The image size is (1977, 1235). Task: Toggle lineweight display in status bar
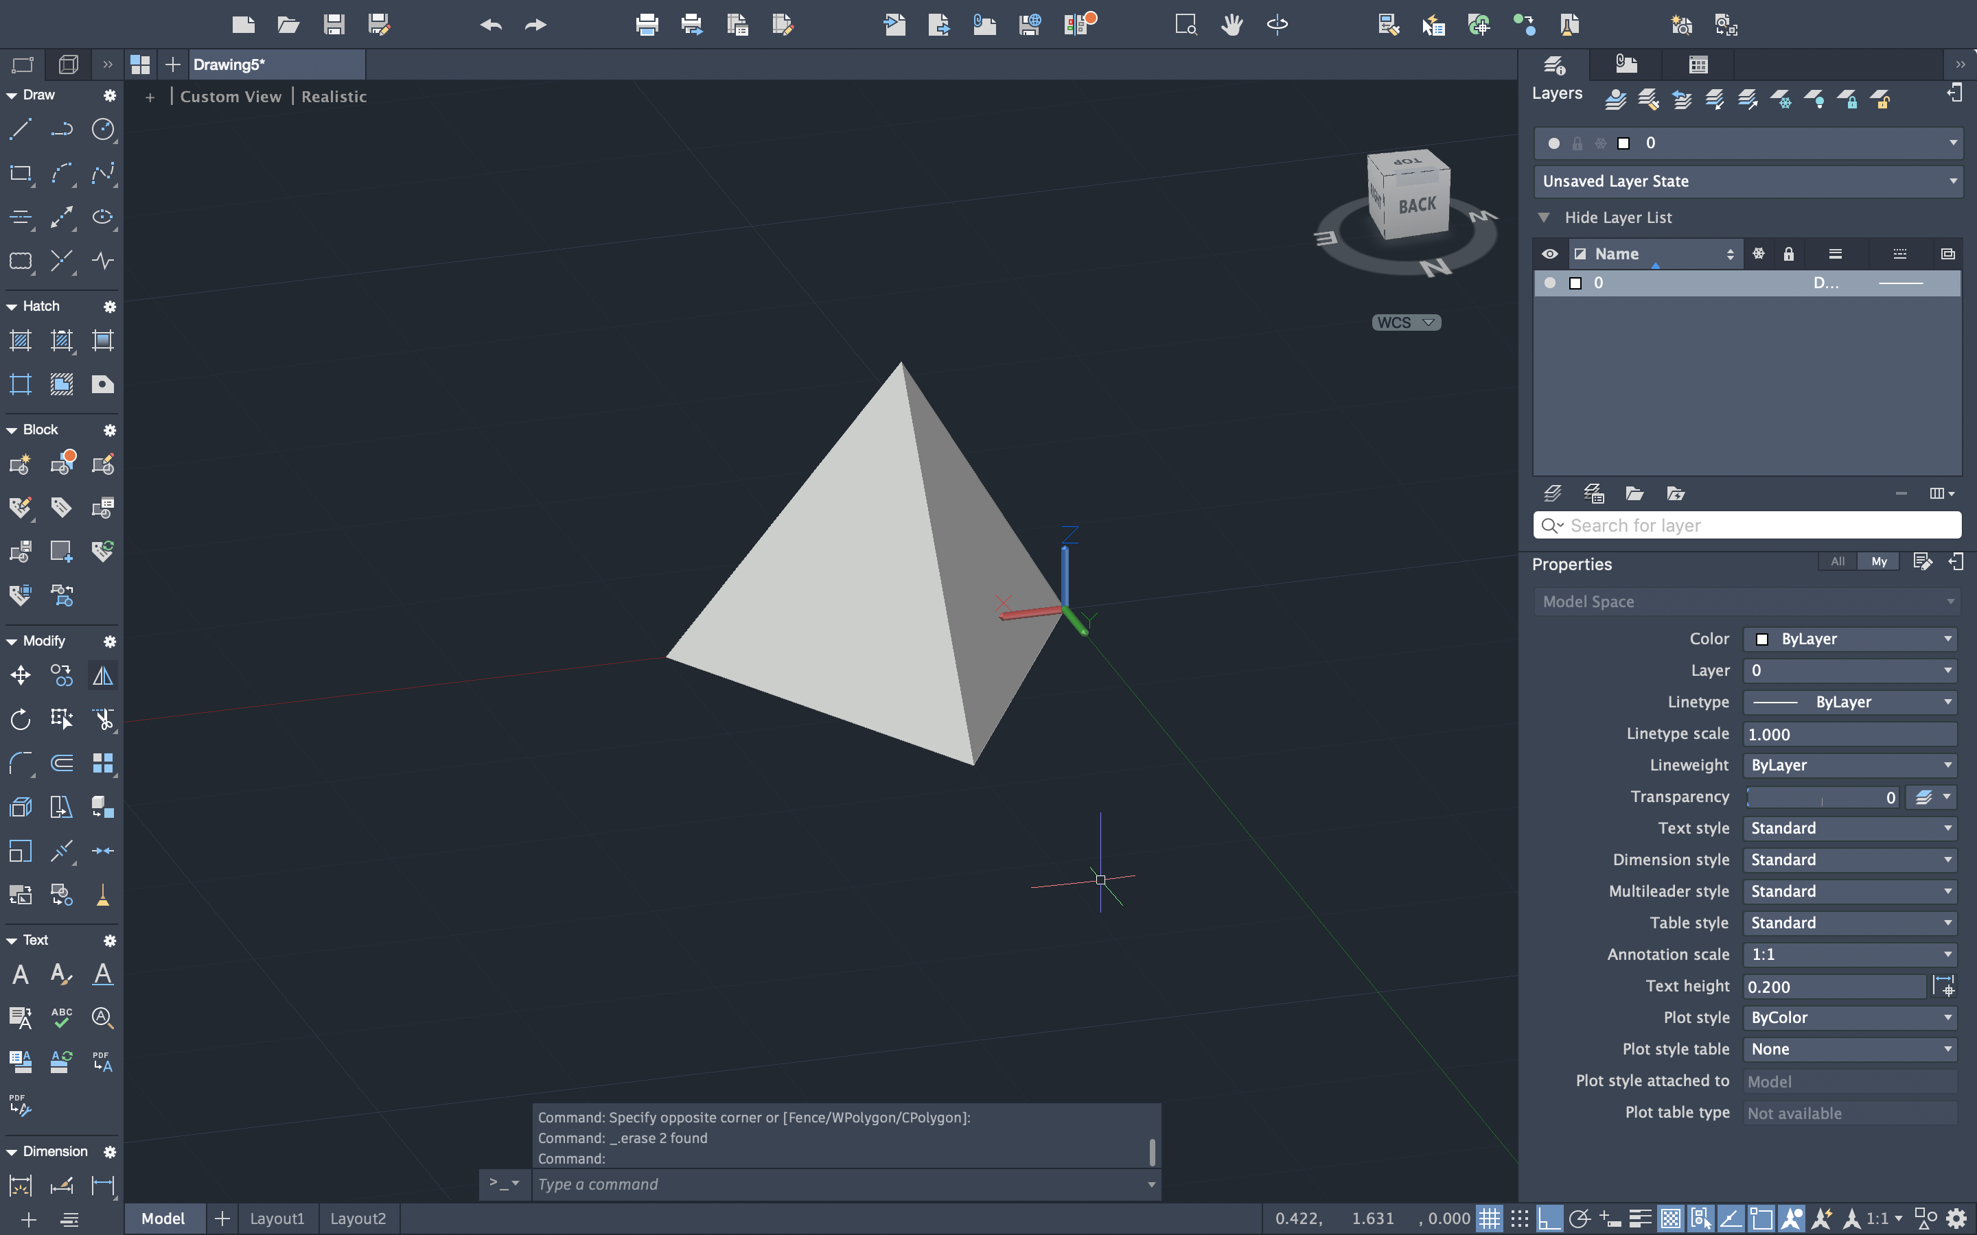[1641, 1219]
